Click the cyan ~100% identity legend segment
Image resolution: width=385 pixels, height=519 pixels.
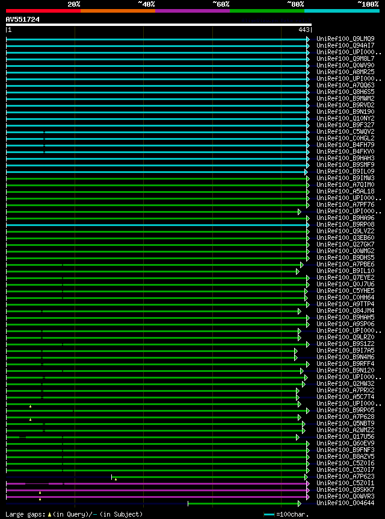[x=342, y=11]
